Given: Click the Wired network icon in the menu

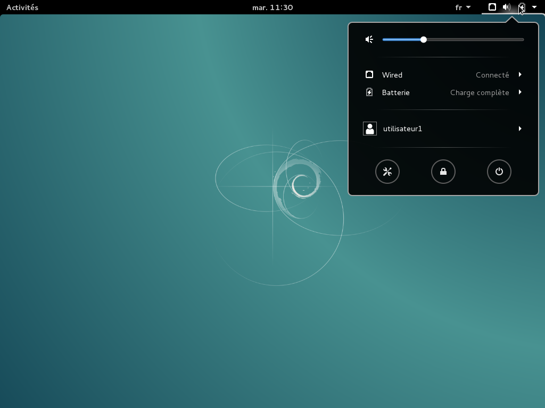Looking at the screenshot, I should pyautogui.click(x=369, y=75).
